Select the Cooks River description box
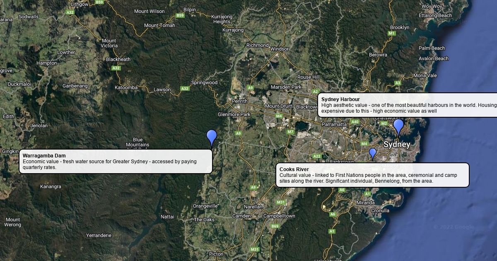This screenshot has height=261, width=497. (x=372, y=175)
